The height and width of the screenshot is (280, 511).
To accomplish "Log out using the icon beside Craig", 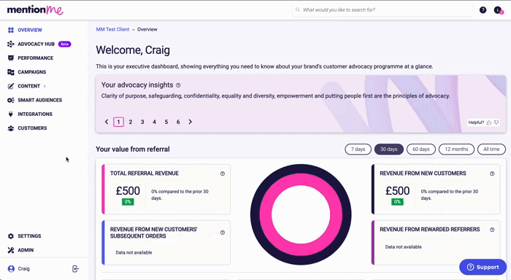I will tap(75, 268).
